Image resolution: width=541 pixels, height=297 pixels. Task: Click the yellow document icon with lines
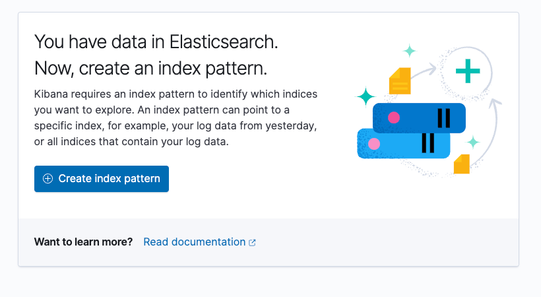(400, 81)
